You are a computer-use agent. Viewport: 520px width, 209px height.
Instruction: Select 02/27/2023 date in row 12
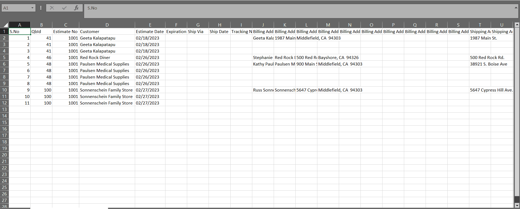pos(150,103)
